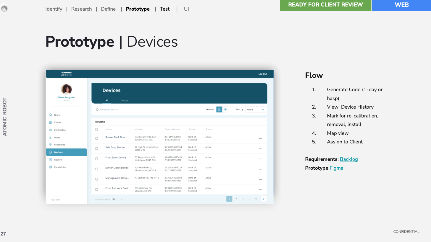Open the Test stage in top navigation
The image size is (431, 242).
point(165,9)
